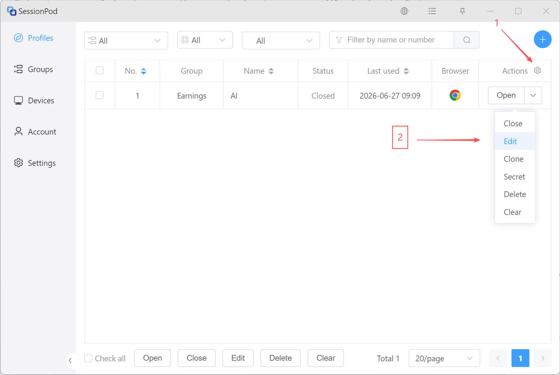Sort by Last used column arrows
Viewport: 560px width, 375px height.
coord(406,71)
